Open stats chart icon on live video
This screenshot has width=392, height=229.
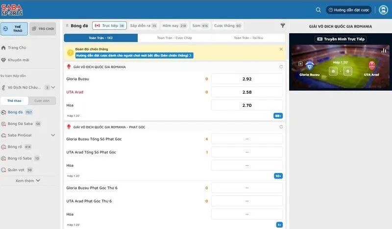pos(384,51)
